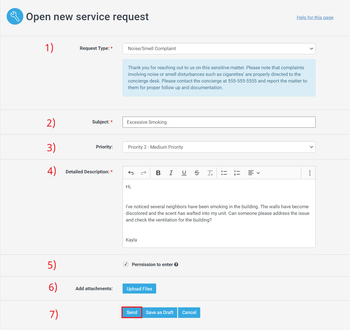Expand the Priority dropdown

click(x=219, y=147)
